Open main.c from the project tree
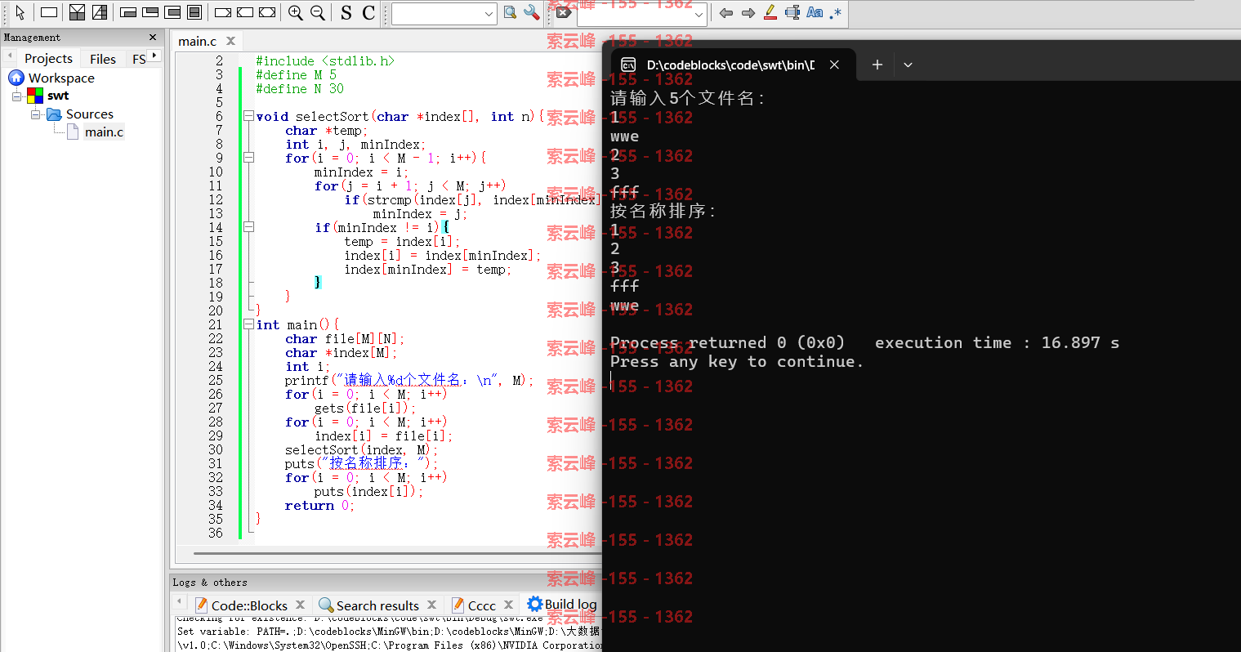This screenshot has width=1241, height=652. [104, 132]
